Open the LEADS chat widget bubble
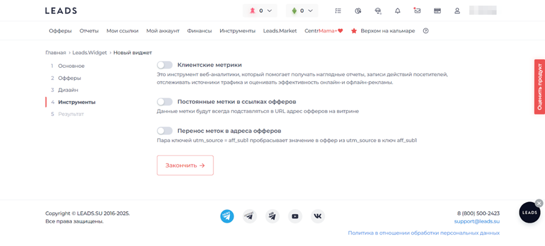 530,212
